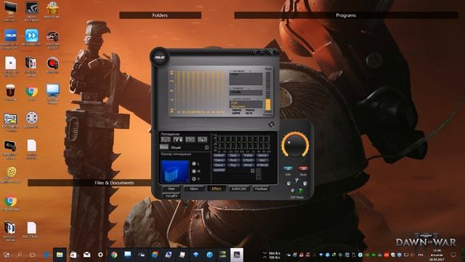
Task: Click the ASUS logo in Audio Center
Action: click(159, 57)
